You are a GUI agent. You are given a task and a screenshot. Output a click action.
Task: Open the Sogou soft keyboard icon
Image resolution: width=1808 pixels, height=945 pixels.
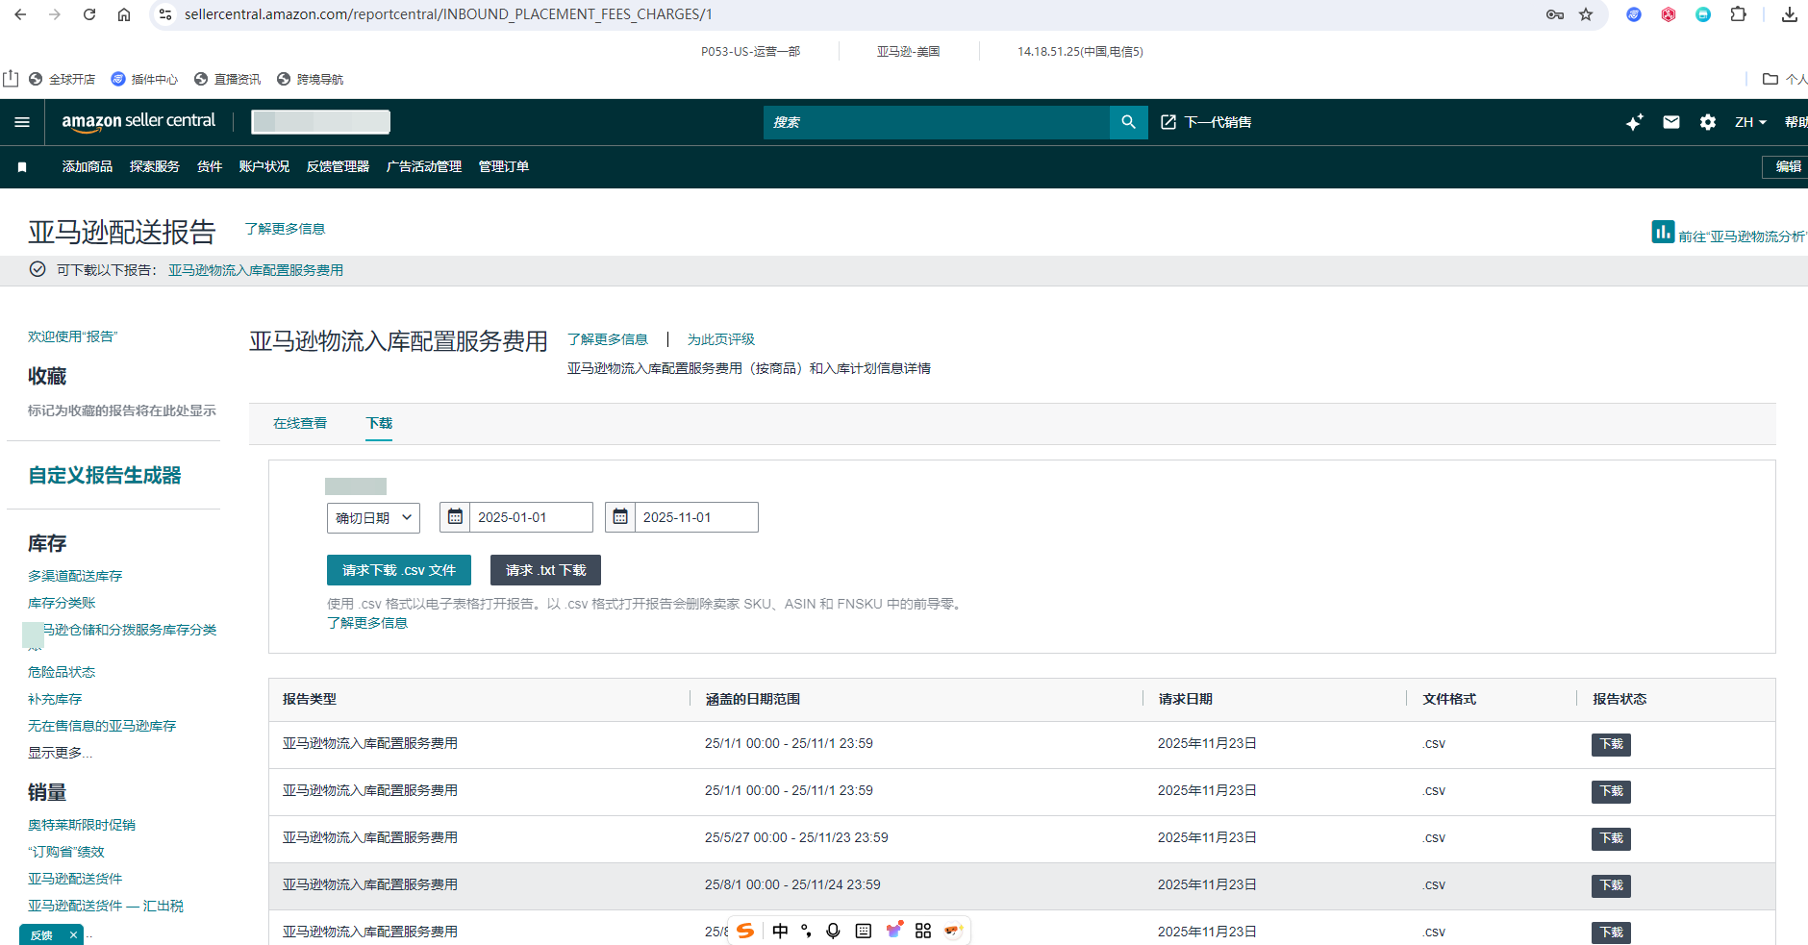click(x=864, y=931)
